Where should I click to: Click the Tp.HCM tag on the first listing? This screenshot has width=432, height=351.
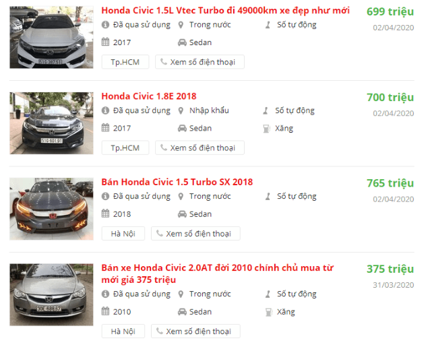[125, 62]
